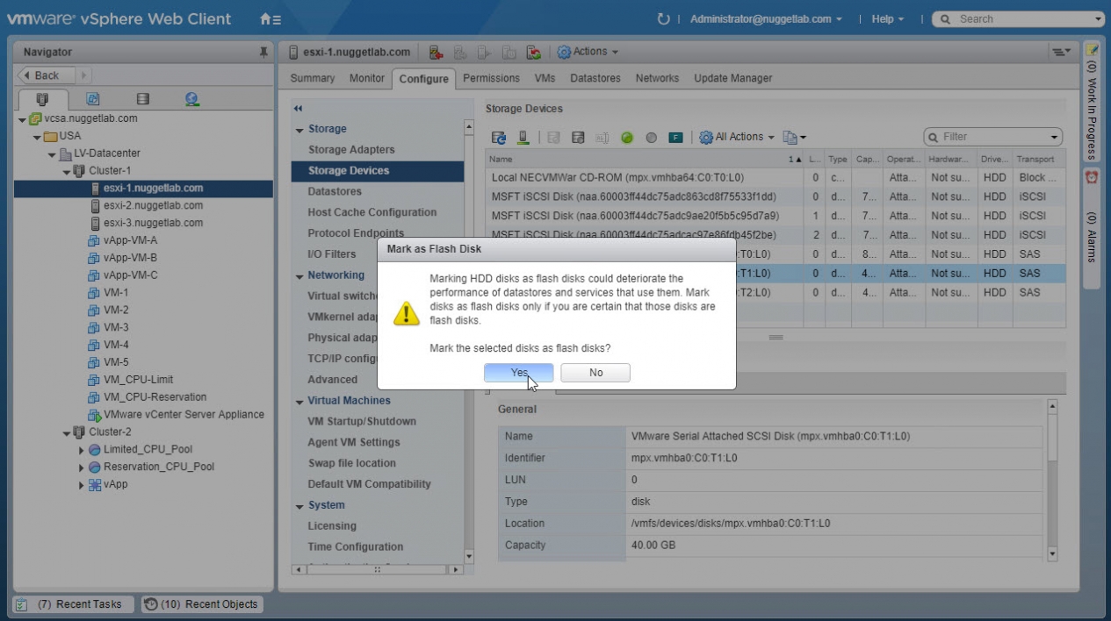Open the All Actions dropdown
Image resolution: width=1111 pixels, height=621 pixels.
click(737, 137)
